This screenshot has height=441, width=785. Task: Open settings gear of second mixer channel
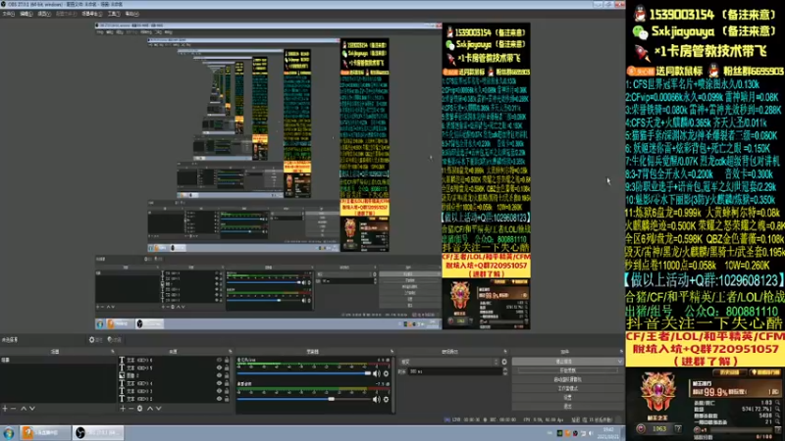point(386,399)
